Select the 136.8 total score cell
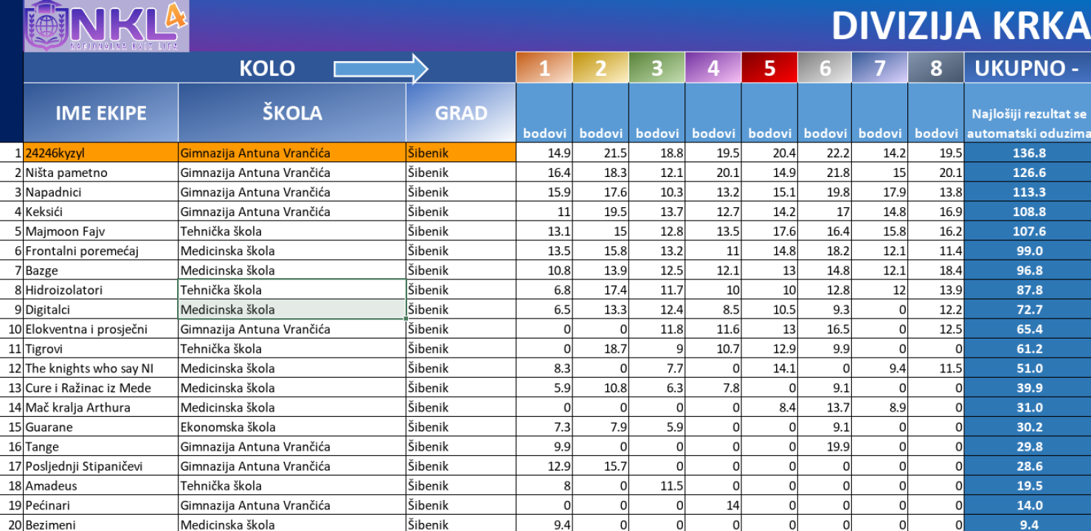The image size is (1091, 531). (1027, 153)
